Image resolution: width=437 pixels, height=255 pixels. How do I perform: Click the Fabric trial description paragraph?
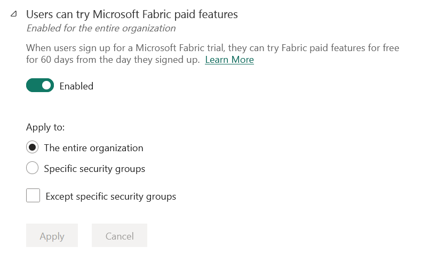point(212,48)
